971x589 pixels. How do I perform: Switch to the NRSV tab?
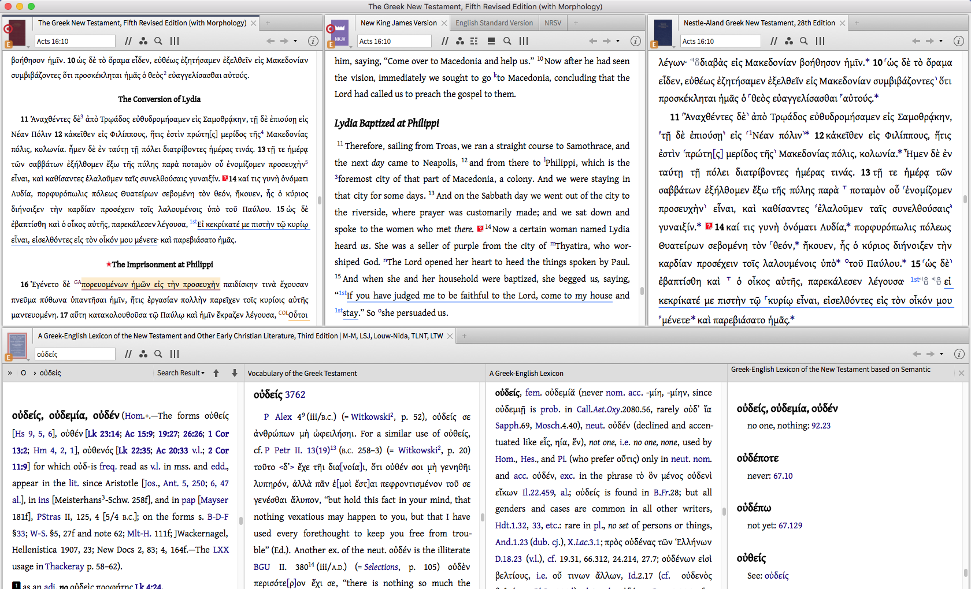coord(553,23)
